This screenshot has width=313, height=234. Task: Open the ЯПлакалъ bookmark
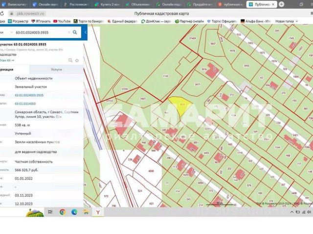pyautogui.click(x=41, y=21)
